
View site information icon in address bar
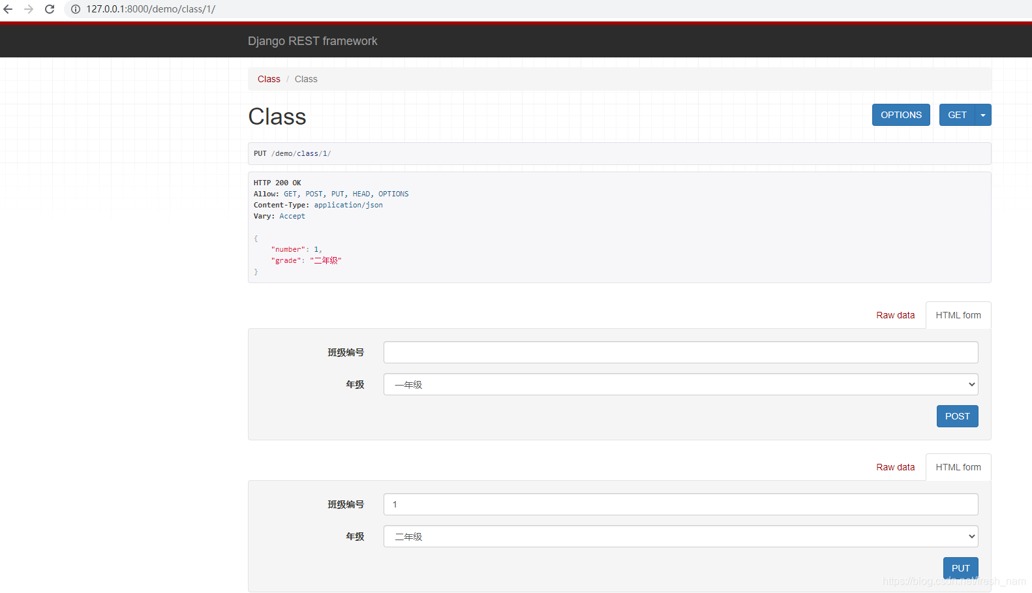point(76,9)
